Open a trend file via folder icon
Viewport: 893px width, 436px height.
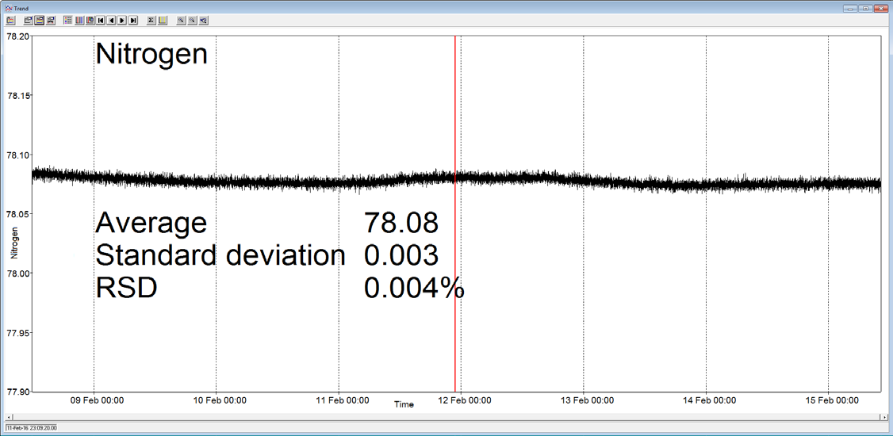pyautogui.click(x=29, y=21)
